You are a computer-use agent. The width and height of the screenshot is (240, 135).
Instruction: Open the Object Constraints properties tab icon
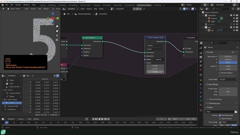coord(201,97)
